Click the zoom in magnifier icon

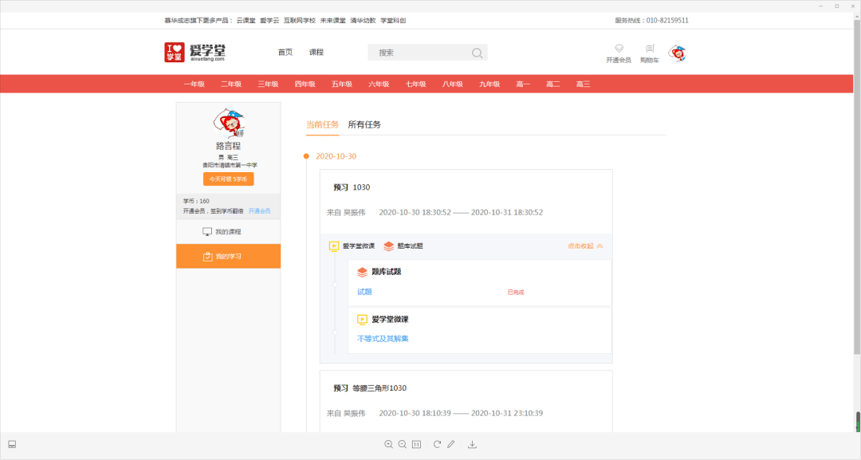pyautogui.click(x=388, y=445)
